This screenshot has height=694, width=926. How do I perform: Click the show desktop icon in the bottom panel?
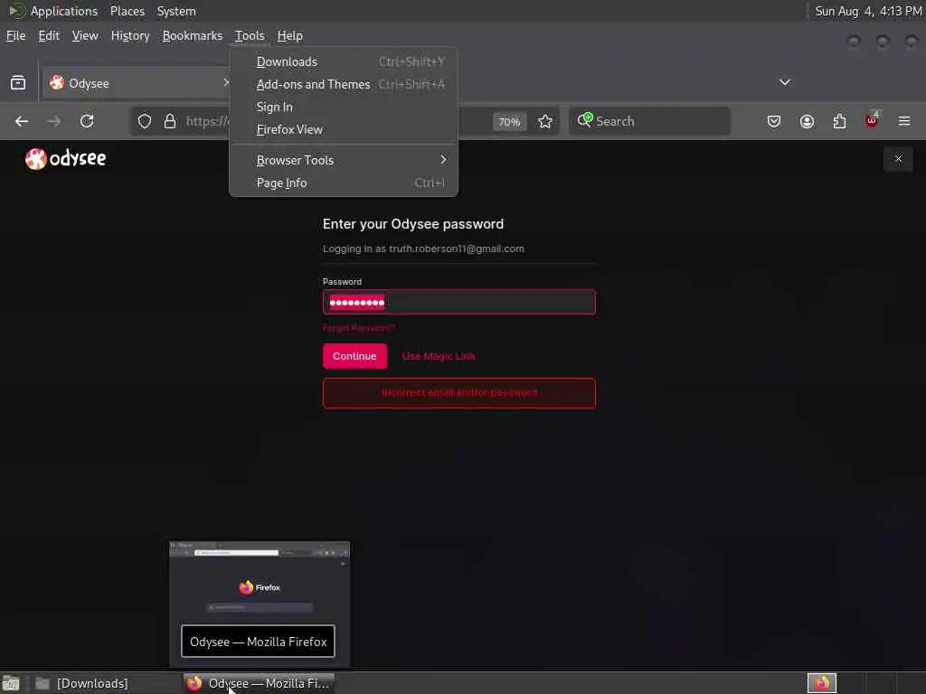point(11,683)
